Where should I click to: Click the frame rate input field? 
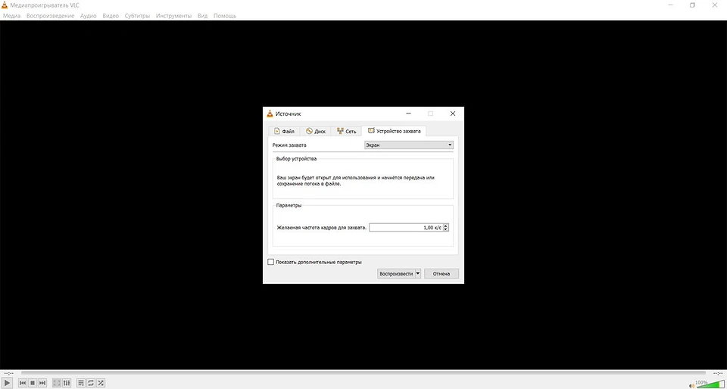pos(405,227)
